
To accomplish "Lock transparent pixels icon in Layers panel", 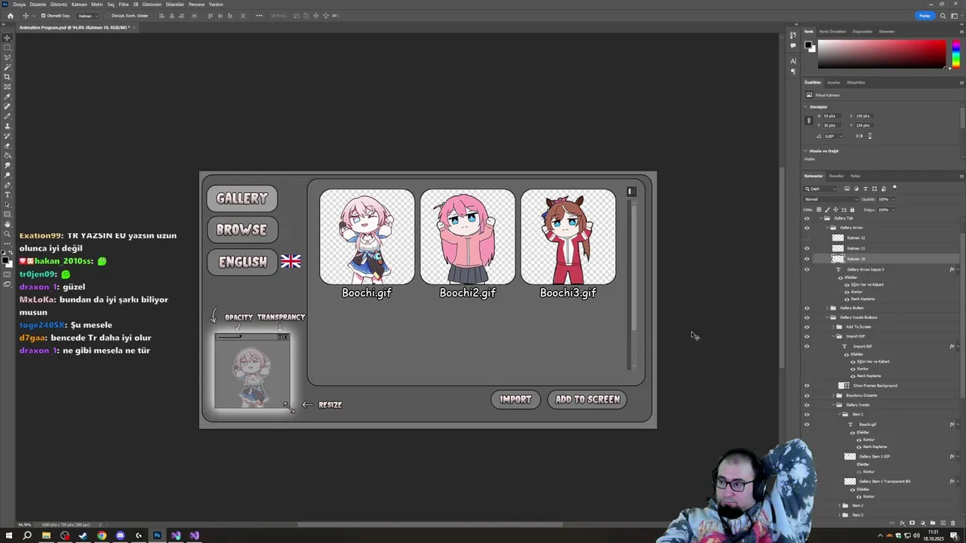I will [x=819, y=210].
